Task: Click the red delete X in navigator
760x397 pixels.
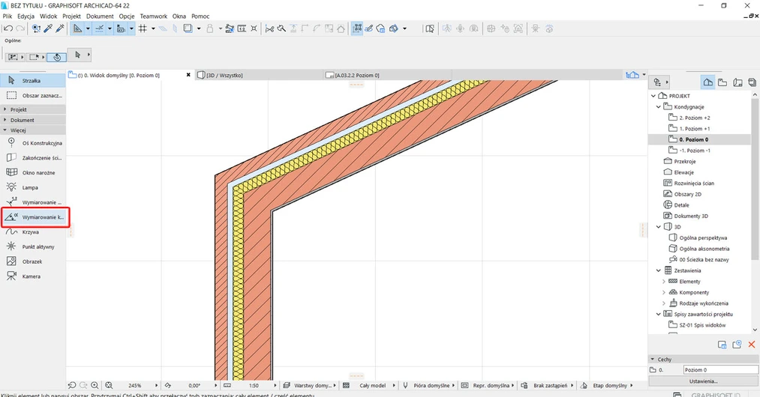Action: pos(752,345)
